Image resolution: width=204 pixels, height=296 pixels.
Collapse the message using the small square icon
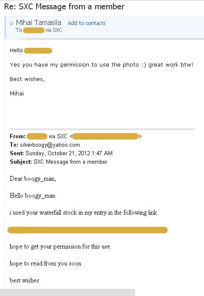click(11, 23)
